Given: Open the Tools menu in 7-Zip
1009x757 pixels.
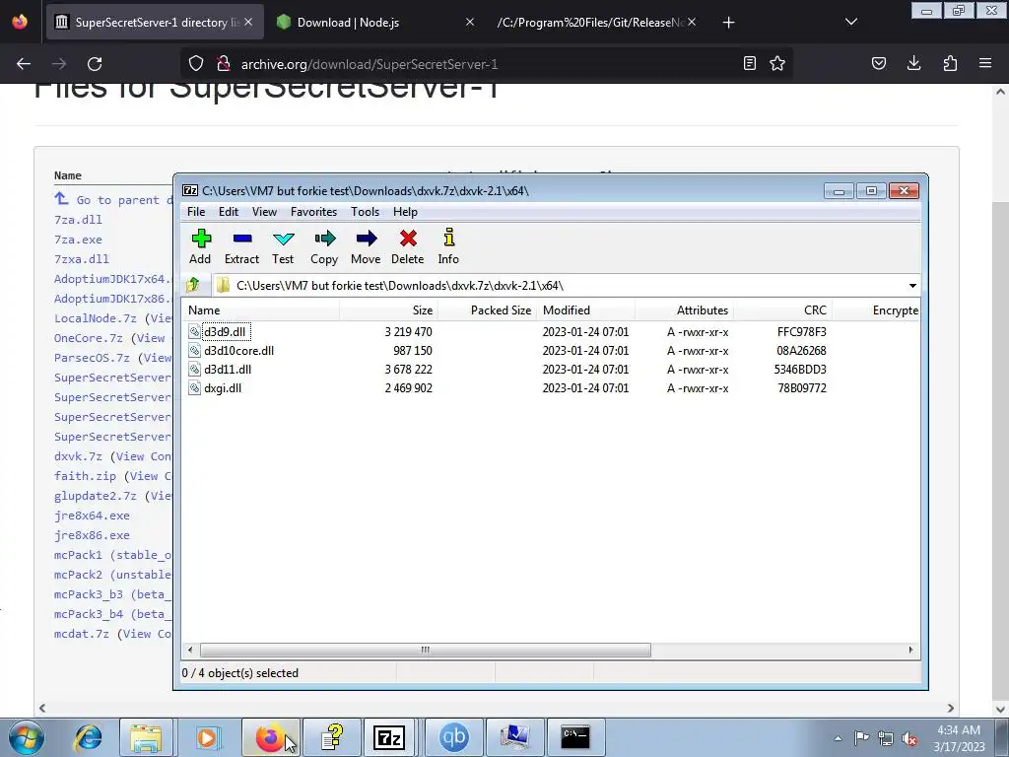Looking at the screenshot, I should coord(365,212).
